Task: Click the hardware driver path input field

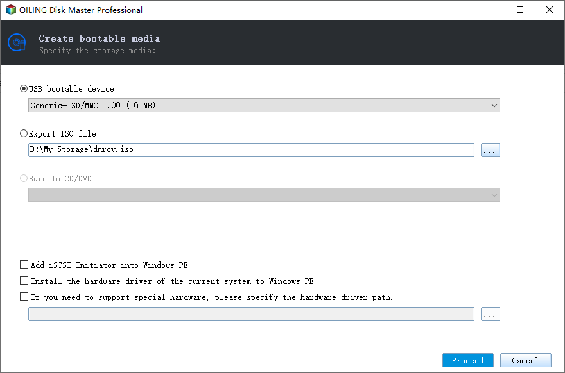Action: [251, 314]
